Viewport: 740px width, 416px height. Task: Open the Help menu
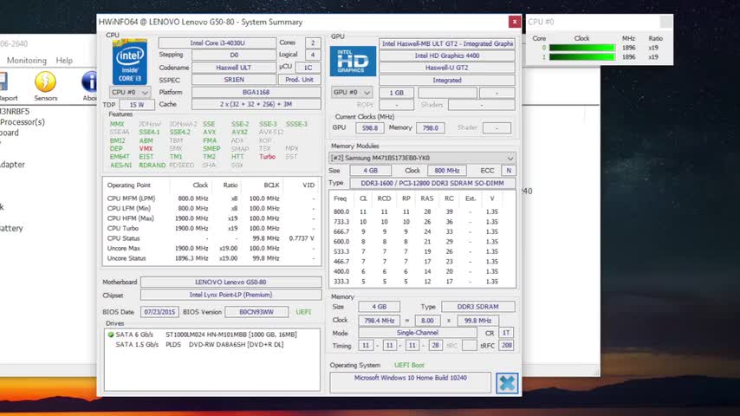pyautogui.click(x=64, y=61)
